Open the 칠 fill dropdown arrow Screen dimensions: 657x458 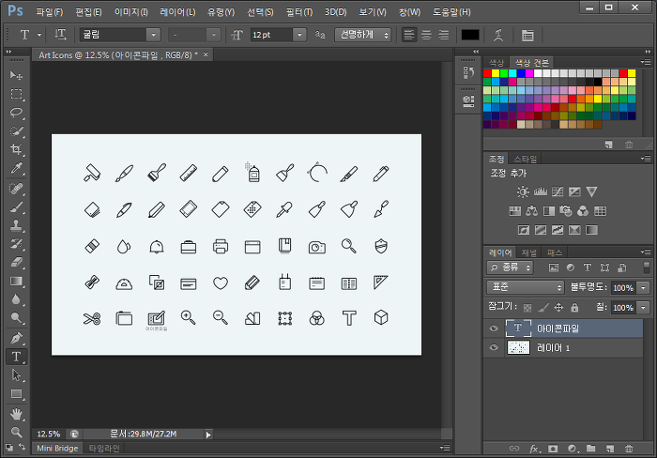(643, 308)
